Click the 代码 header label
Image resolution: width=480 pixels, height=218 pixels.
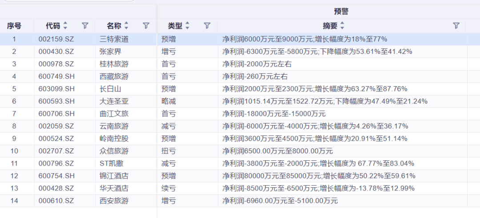pos(53,26)
